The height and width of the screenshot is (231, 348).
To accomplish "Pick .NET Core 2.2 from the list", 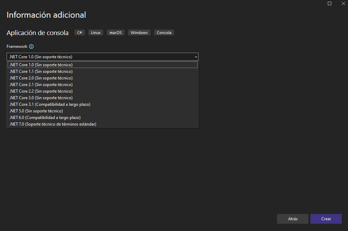I will pos(103,91).
